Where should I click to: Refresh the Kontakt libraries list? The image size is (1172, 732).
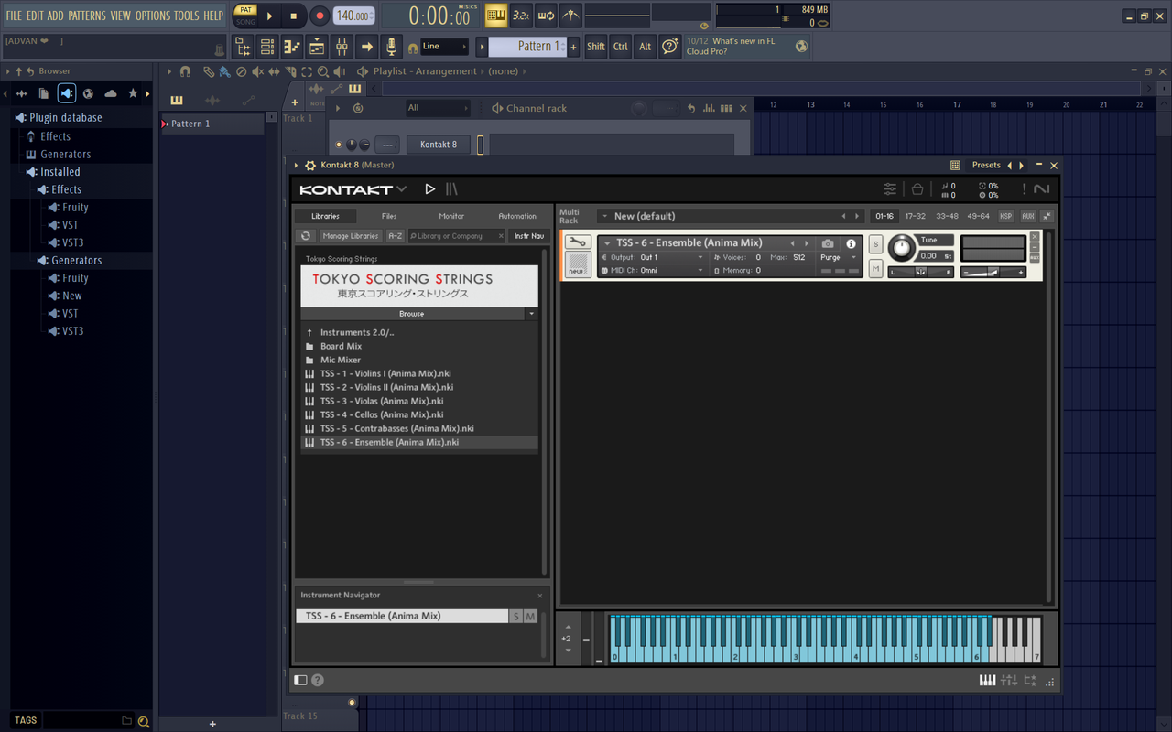(306, 236)
